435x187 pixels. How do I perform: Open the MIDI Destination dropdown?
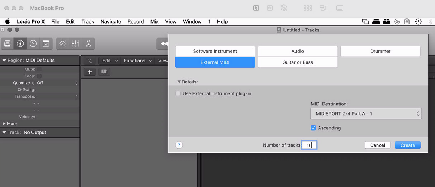[366, 114]
